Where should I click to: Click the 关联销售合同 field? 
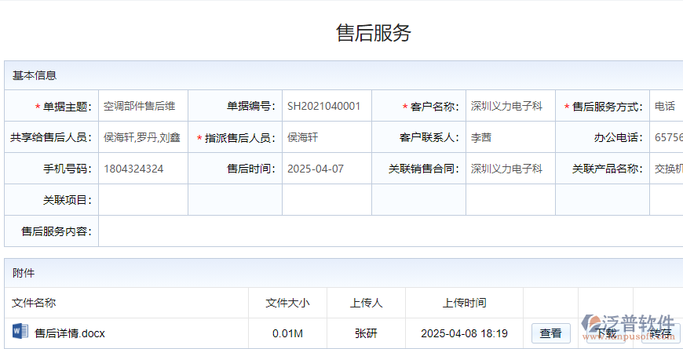coord(509,169)
